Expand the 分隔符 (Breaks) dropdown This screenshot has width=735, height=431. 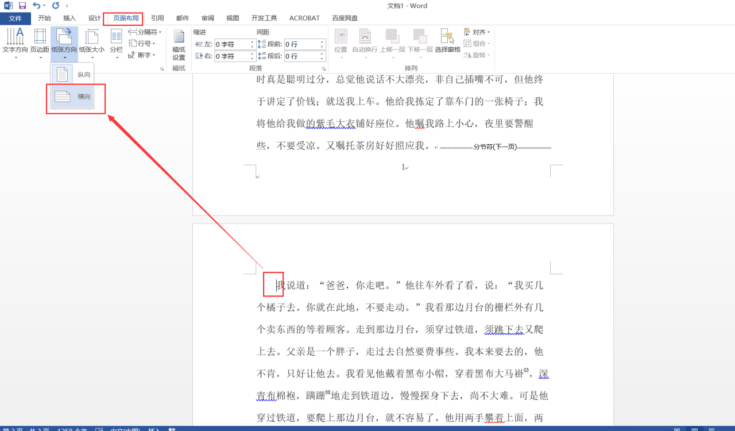coord(145,32)
